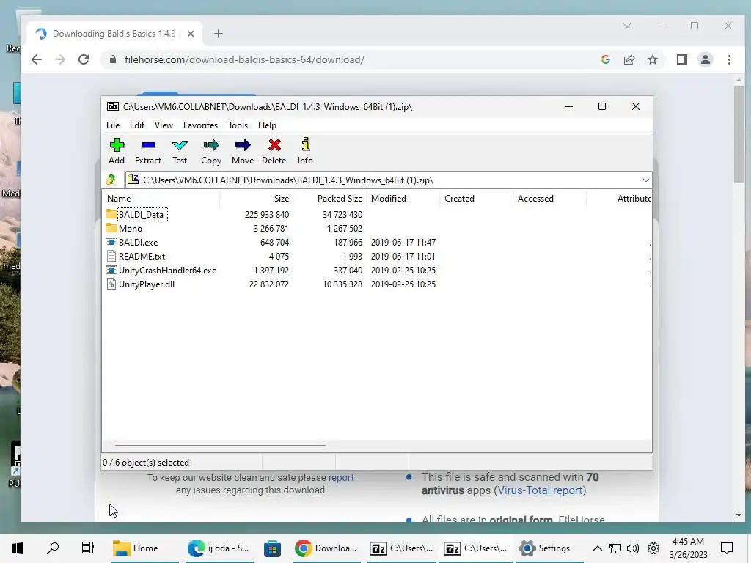Click the Chrome address bar URL
This screenshot has width=751, height=563.
(x=244, y=59)
